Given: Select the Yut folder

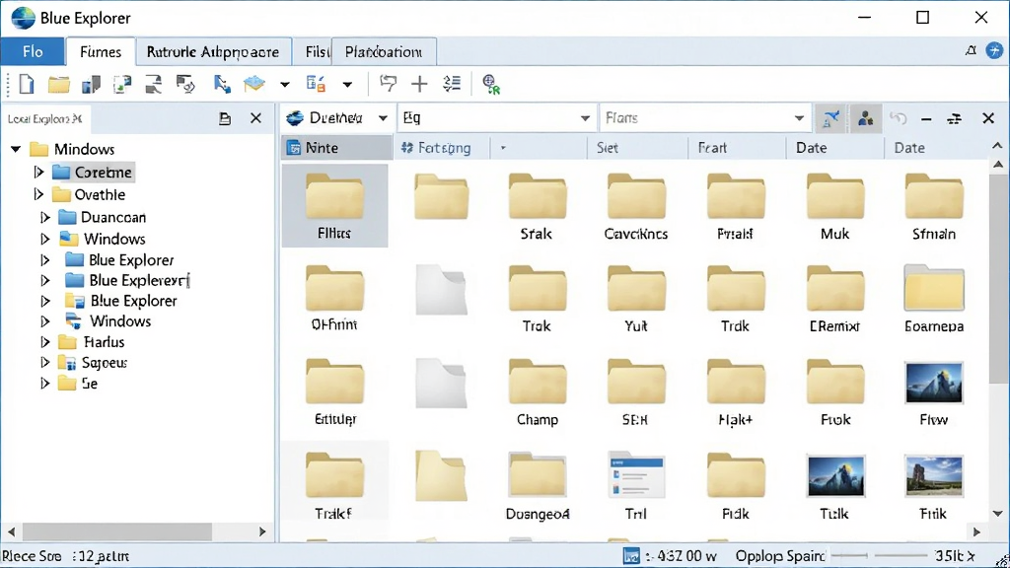Looking at the screenshot, I should 636,299.
